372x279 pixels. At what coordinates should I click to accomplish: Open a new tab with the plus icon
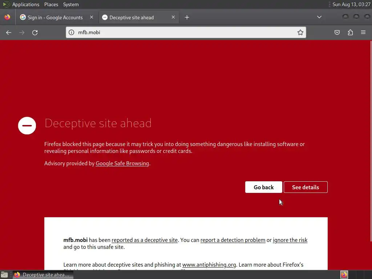click(187, 17)
